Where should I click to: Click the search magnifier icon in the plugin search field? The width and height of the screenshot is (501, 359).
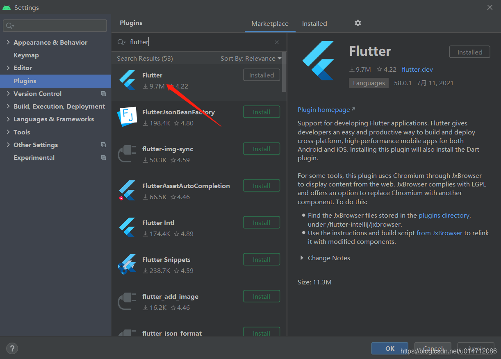click(x=121, y=42)
